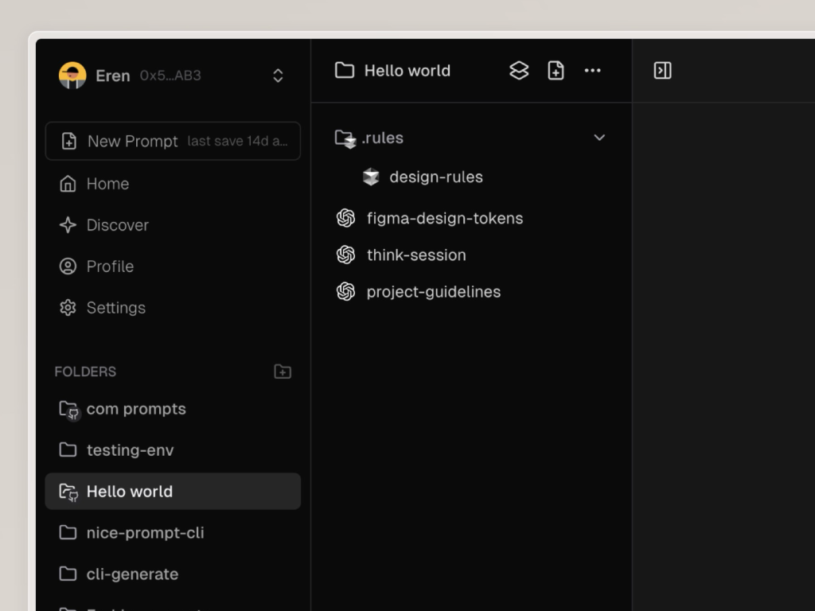Screen dimensions: 815x611
Task: Go to the Home section
Action: (x=107, y=184)
